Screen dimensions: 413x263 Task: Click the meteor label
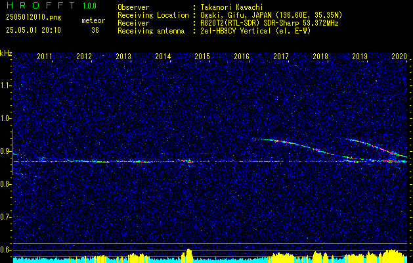[x=93, y=20]
